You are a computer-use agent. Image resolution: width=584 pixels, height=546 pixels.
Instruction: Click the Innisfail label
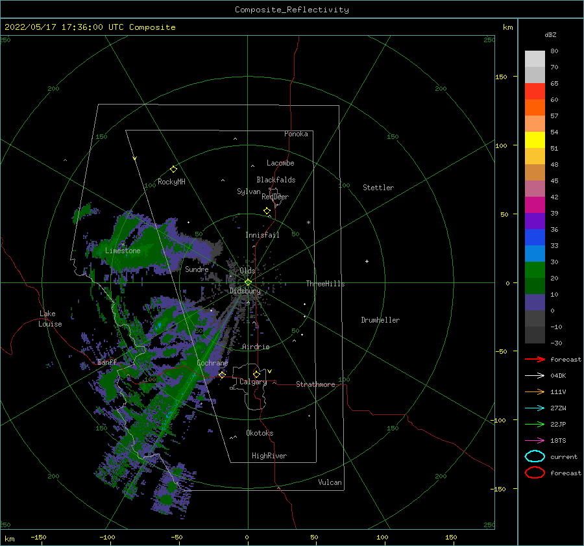pyautogui.click(x=262, y=235)
